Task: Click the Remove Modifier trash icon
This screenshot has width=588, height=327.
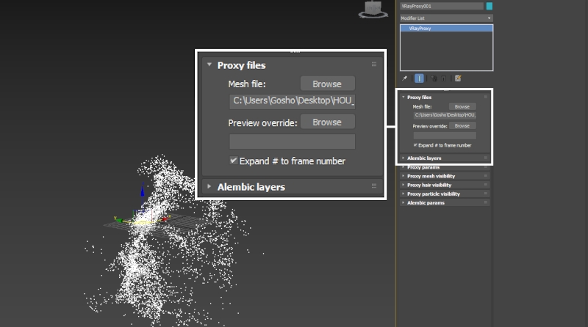Action: click(444, 78)
